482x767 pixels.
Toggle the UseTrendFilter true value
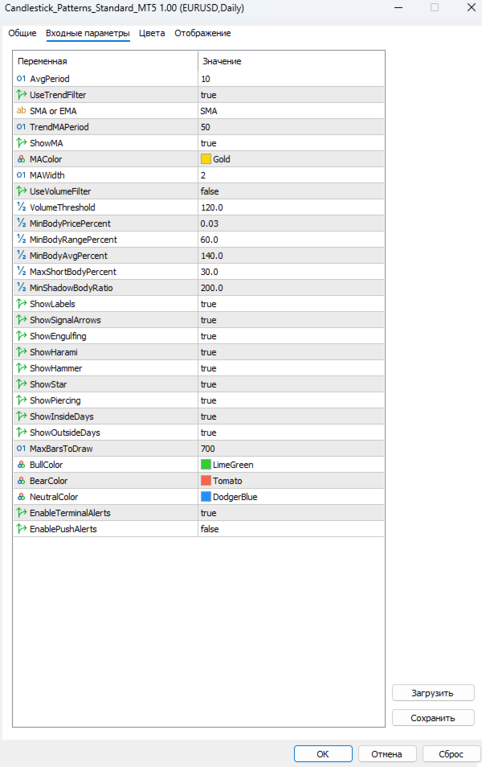coord(291,95)
